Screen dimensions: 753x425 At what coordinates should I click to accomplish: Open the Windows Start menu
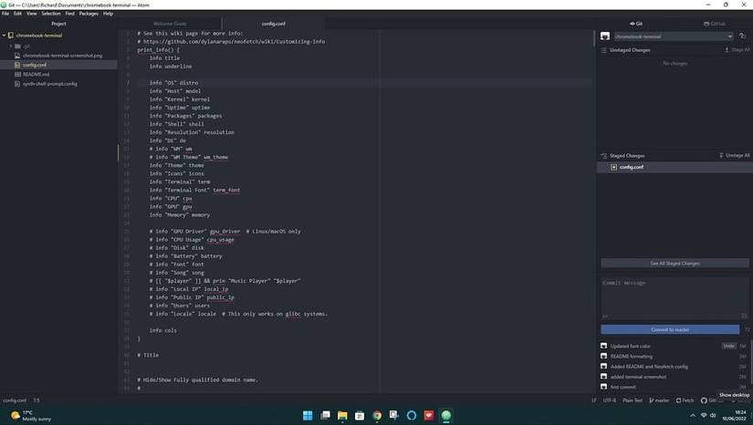tap(308, 415)
